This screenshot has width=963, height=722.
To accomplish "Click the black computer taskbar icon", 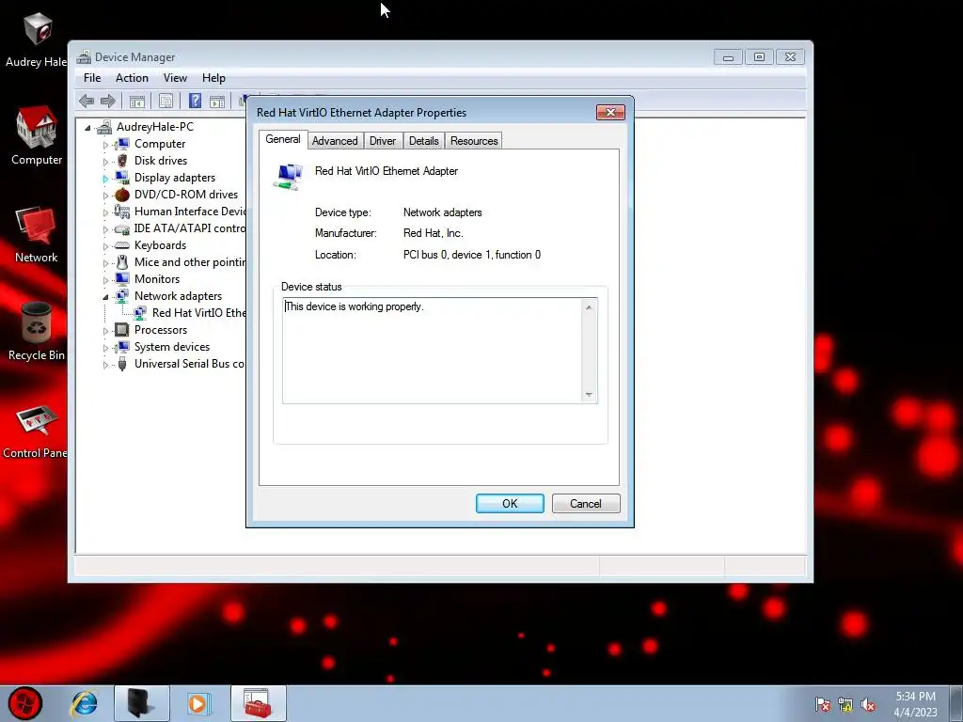I will pos(141,703).
